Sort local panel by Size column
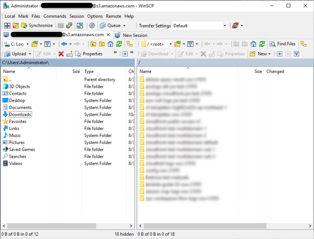The height and width of the screenshot is (239, 314). [69, 72]
